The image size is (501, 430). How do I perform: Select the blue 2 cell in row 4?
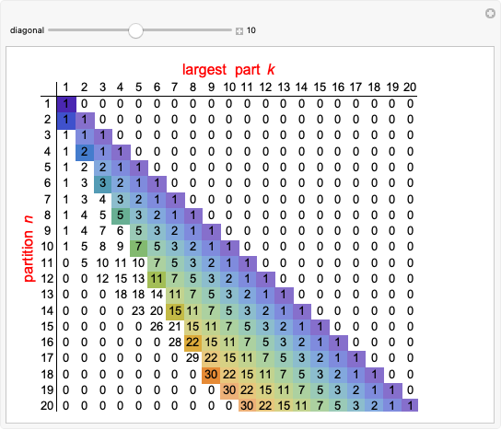click(85, 152)
